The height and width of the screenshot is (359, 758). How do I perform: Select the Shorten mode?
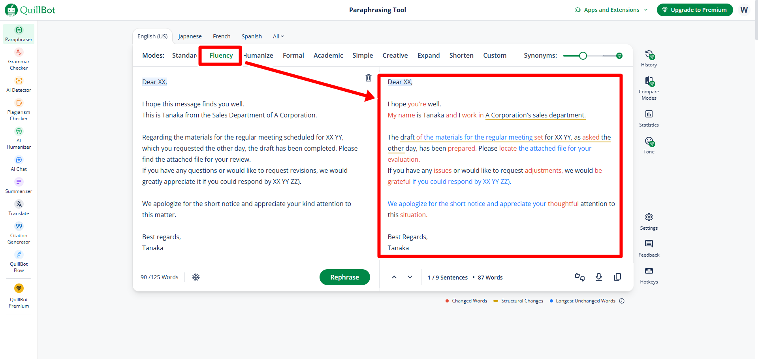461,55
